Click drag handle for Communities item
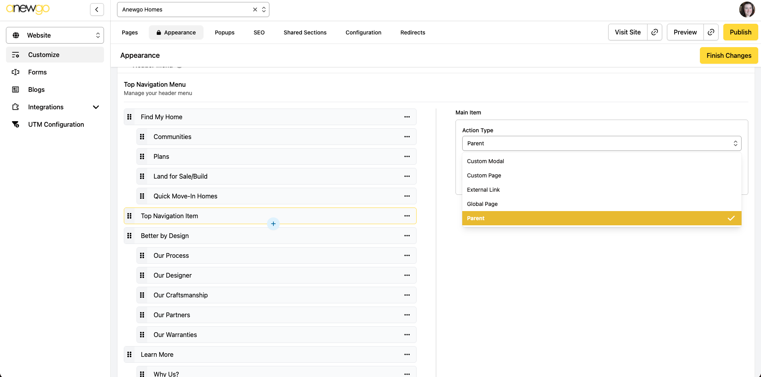761x377 pixels. pyautogui.click(x=142, y=137)
